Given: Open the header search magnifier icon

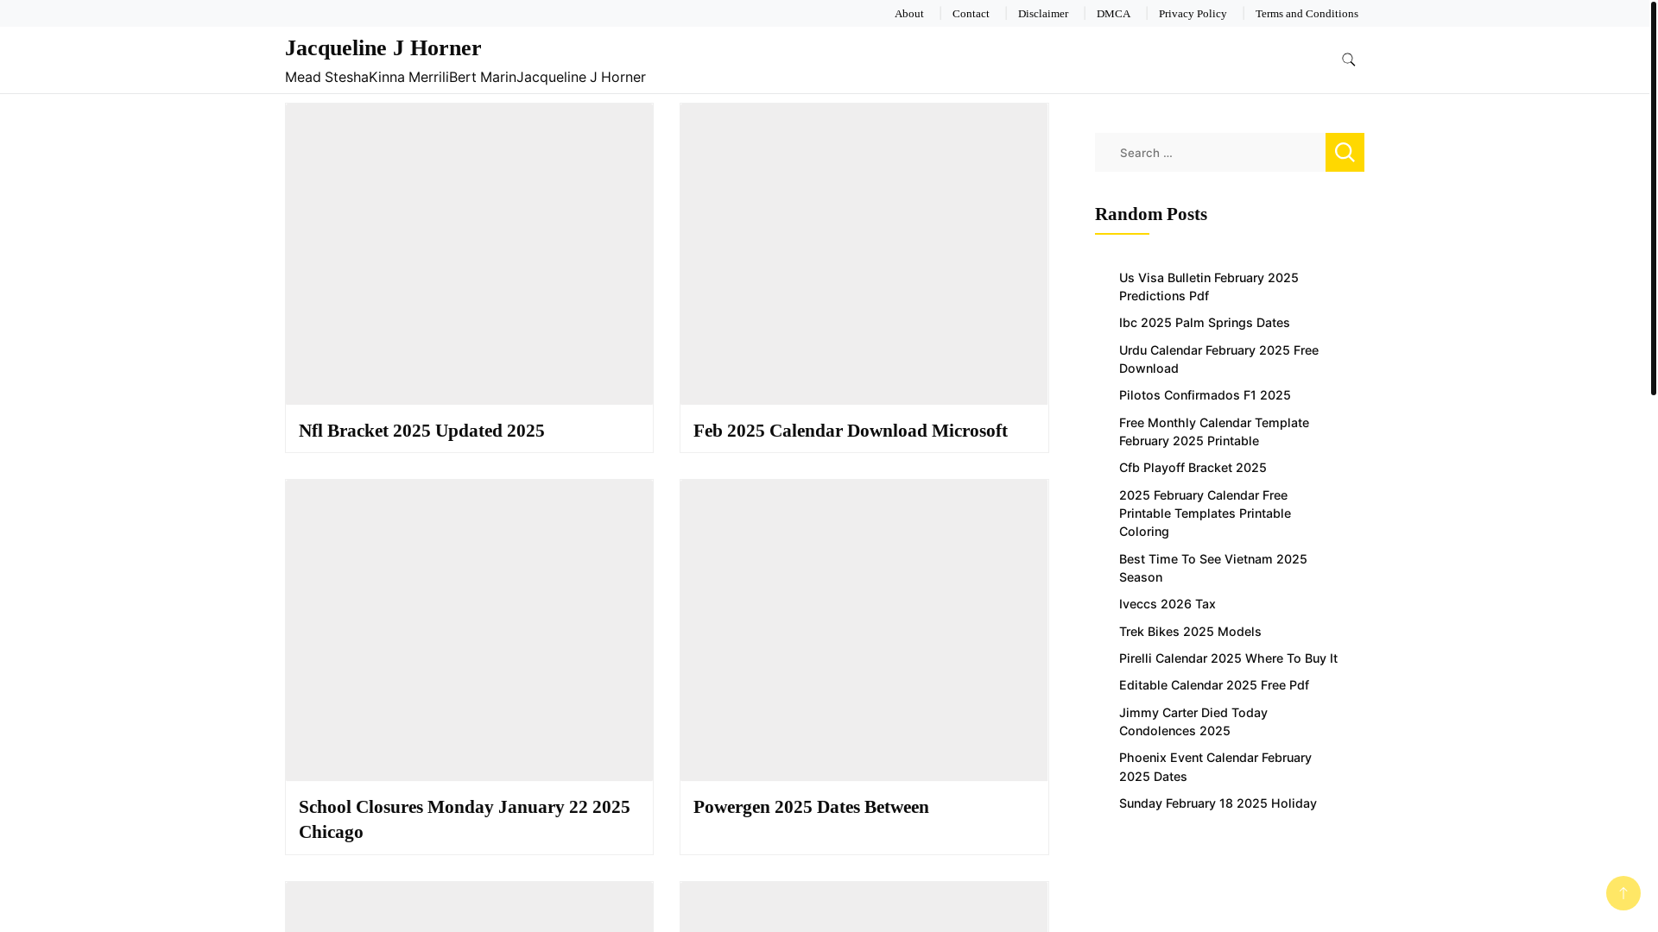Looking at the screenshot, I should pyautogui.click(x=1348, y=60).
